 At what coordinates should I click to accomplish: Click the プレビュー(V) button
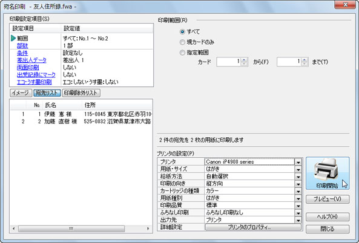point(328,199)
